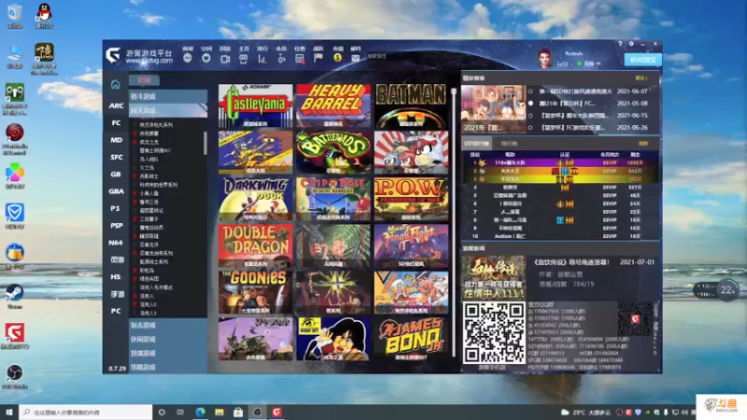The image size is (747, 420).
Task: Open the gold coin recharge icon
Action: pyautogui.click(x=337, y=58)
